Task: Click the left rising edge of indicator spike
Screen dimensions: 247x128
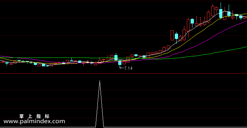Action: tap(98, 104)
